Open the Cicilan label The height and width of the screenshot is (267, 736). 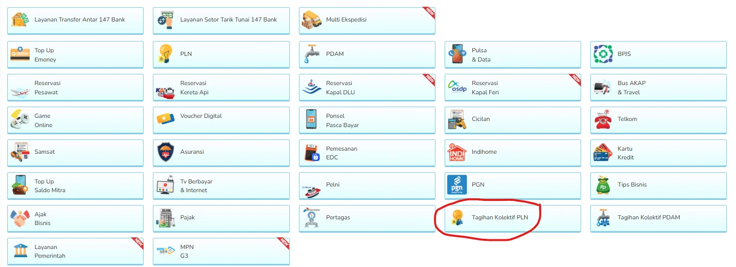pos(481,119)
